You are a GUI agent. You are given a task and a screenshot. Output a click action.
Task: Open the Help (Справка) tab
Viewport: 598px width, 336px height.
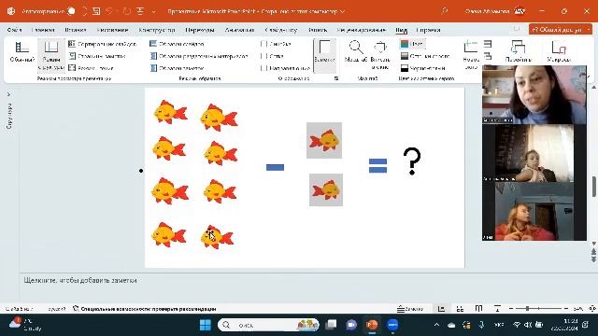428,30
